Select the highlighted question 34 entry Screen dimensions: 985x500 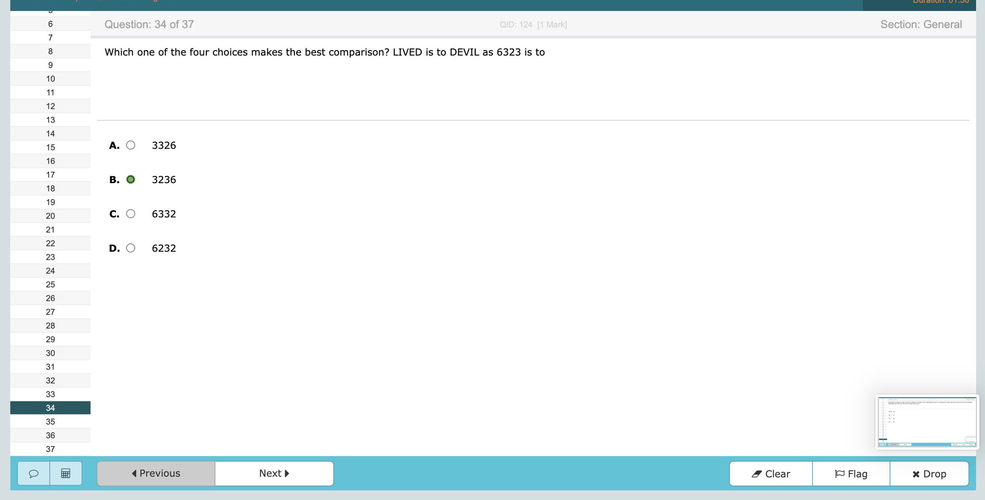[51, 408]
